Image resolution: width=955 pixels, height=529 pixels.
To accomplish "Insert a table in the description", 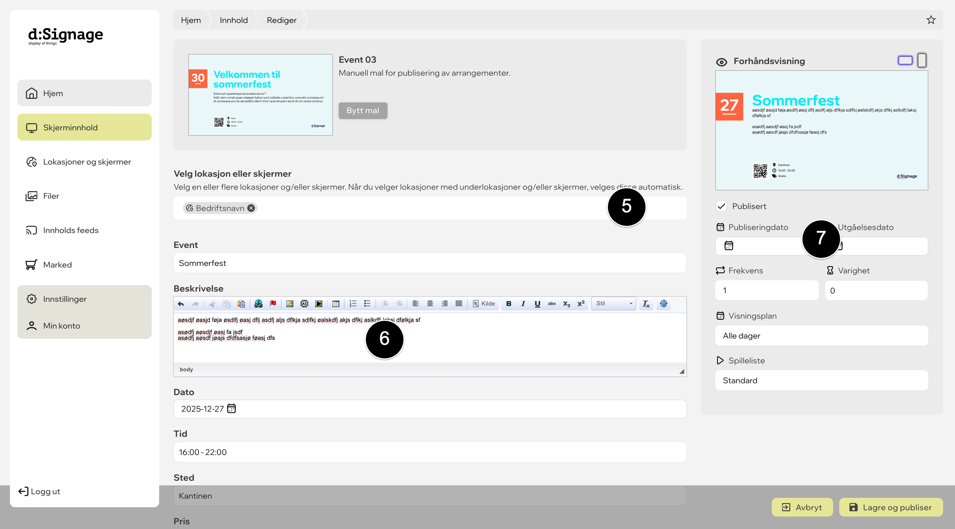I will pos(336,304).
